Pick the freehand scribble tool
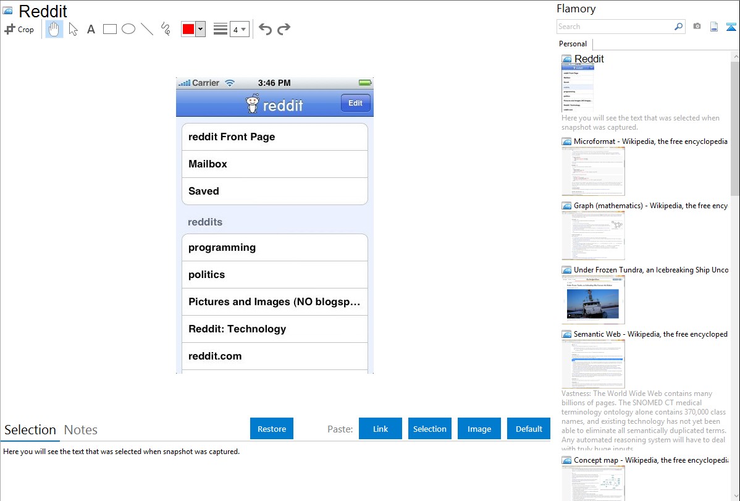 166,29
